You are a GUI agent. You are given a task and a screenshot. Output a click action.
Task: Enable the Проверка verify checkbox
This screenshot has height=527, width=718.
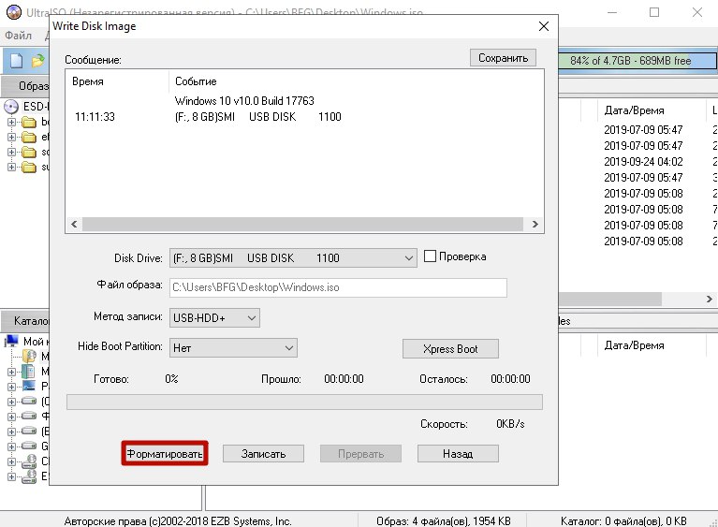pos(430,256)
